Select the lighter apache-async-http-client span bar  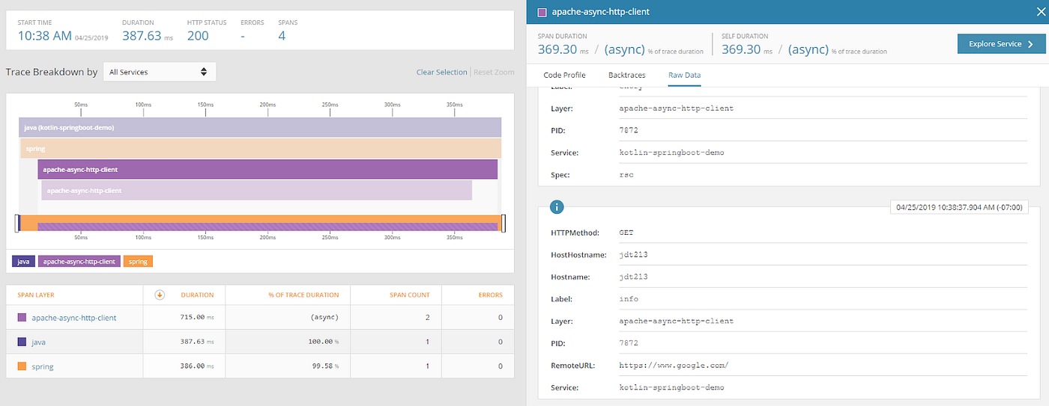pyautogui.click(x=256, y=190)
